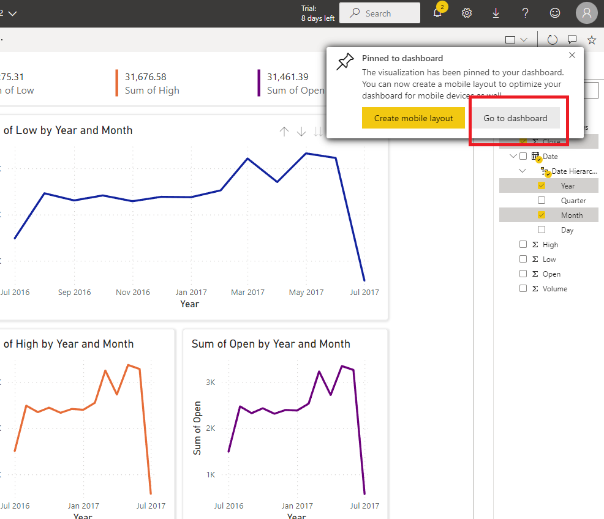
Task: Open the notifications bell
Action: pyautogui.click(x=437, y=13)
